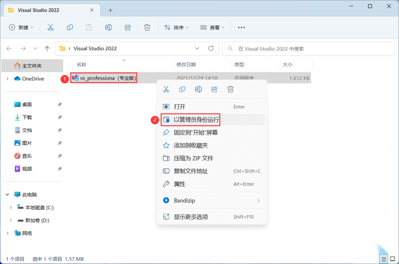Maximize the Explorer window

(x=370, y=6)
